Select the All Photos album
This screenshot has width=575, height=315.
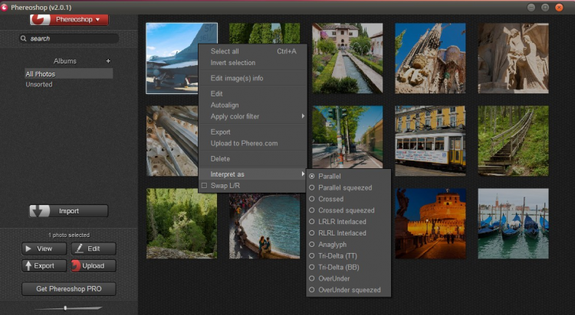68,74
